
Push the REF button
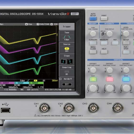tap(115, 43)
